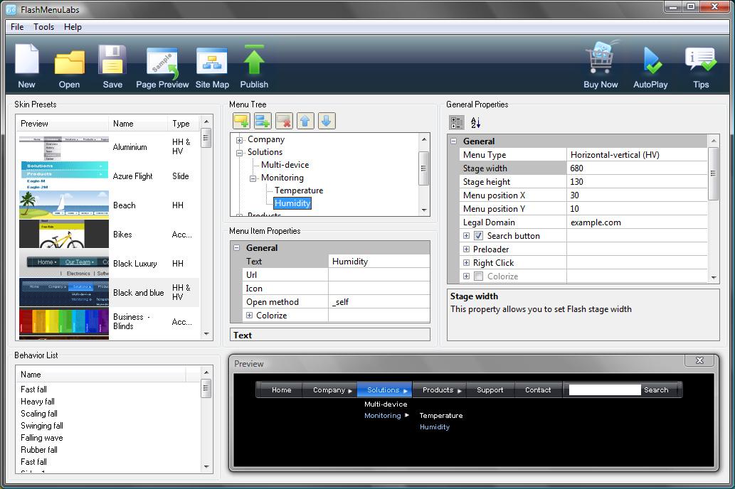Close the Preview panel
The image size is (735, 489).
click(699, 360)
